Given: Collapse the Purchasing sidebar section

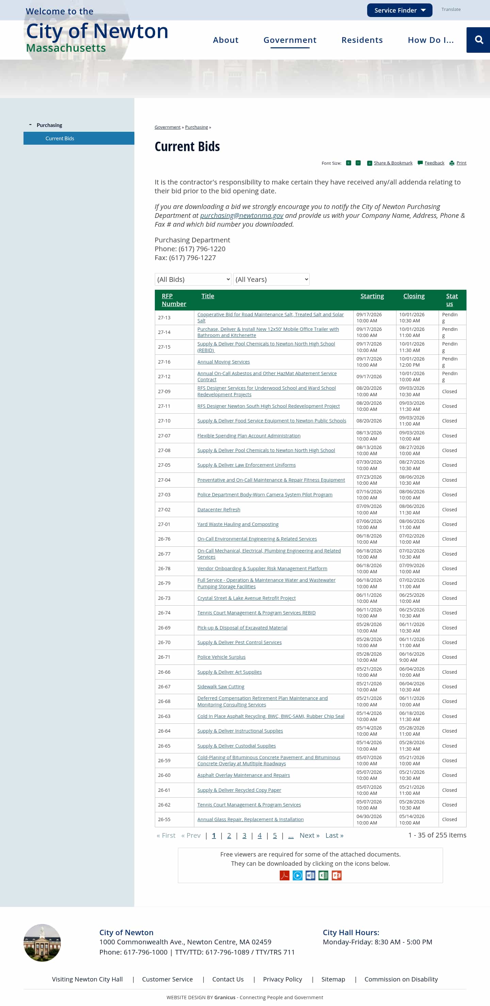Looking at the screenshot, I should point(30,125).
